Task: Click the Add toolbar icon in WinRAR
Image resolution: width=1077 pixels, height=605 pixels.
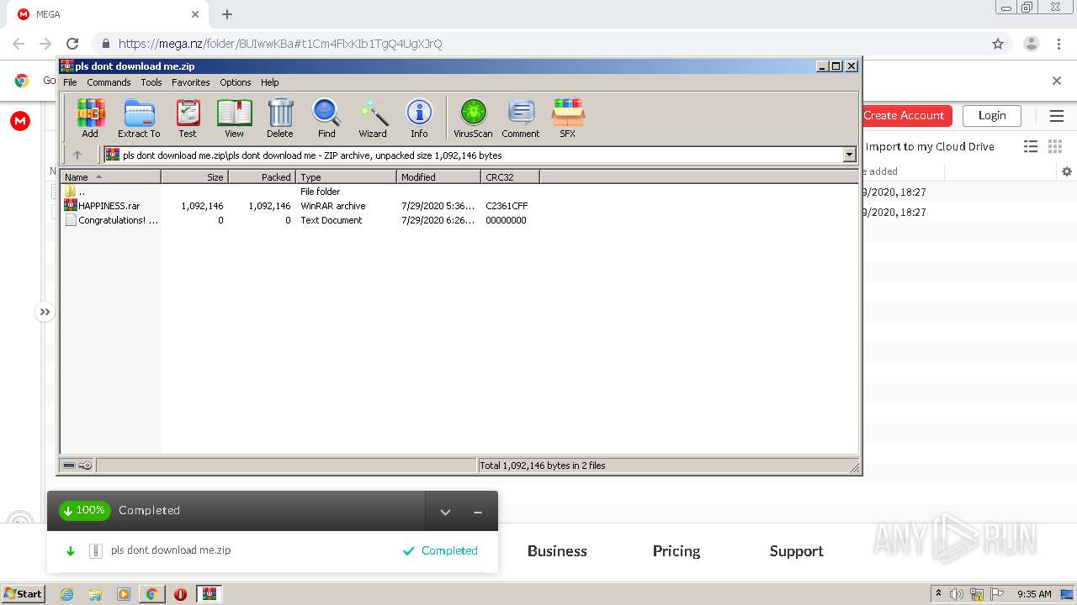Action: click(90, 118)
